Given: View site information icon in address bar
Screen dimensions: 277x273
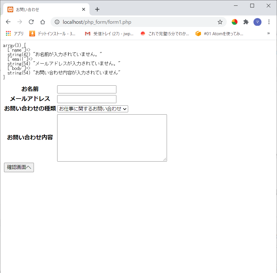Looking at the screenshot, I should pyautogui.click(x=57, y=22).
